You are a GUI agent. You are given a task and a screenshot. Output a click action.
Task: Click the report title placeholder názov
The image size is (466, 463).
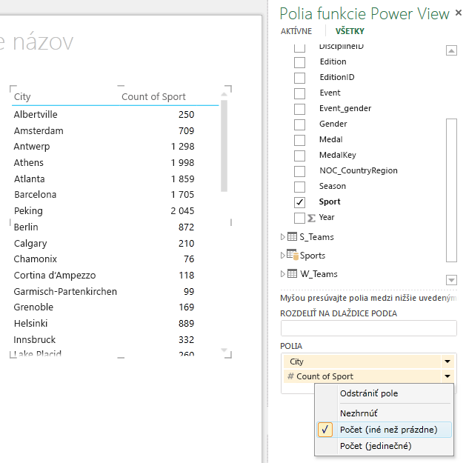point(43,42)
